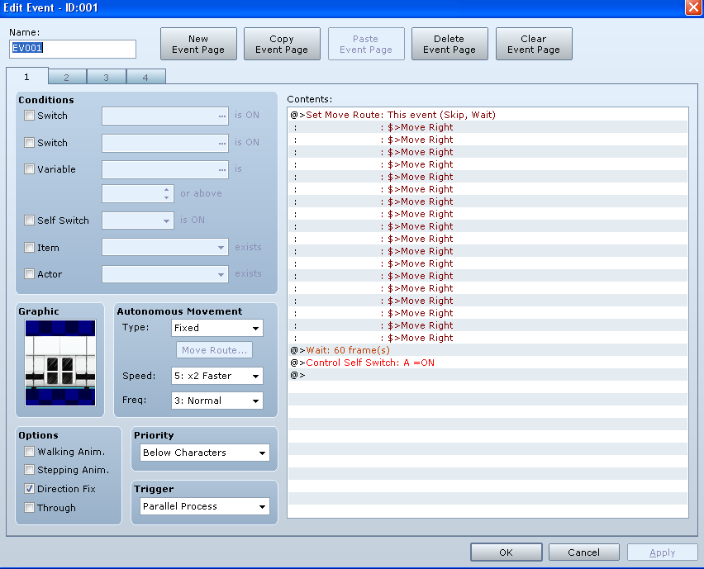Viewport: 704px width, 569px height.
Task: Switch to event page tab 2
Action: (x=67, y=77)
